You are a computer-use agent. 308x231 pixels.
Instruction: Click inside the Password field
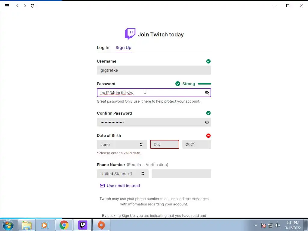(154, 93)
